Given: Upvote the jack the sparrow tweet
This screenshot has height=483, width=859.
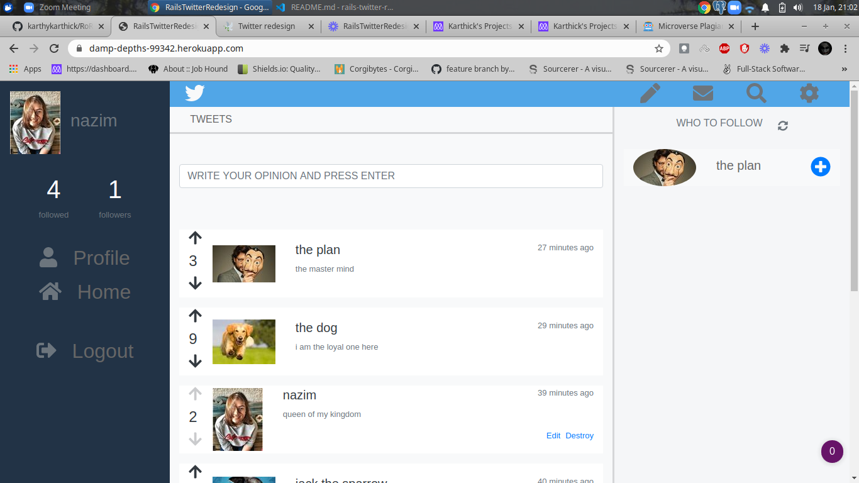Looking at the screenshot, I should click(195, 472).
